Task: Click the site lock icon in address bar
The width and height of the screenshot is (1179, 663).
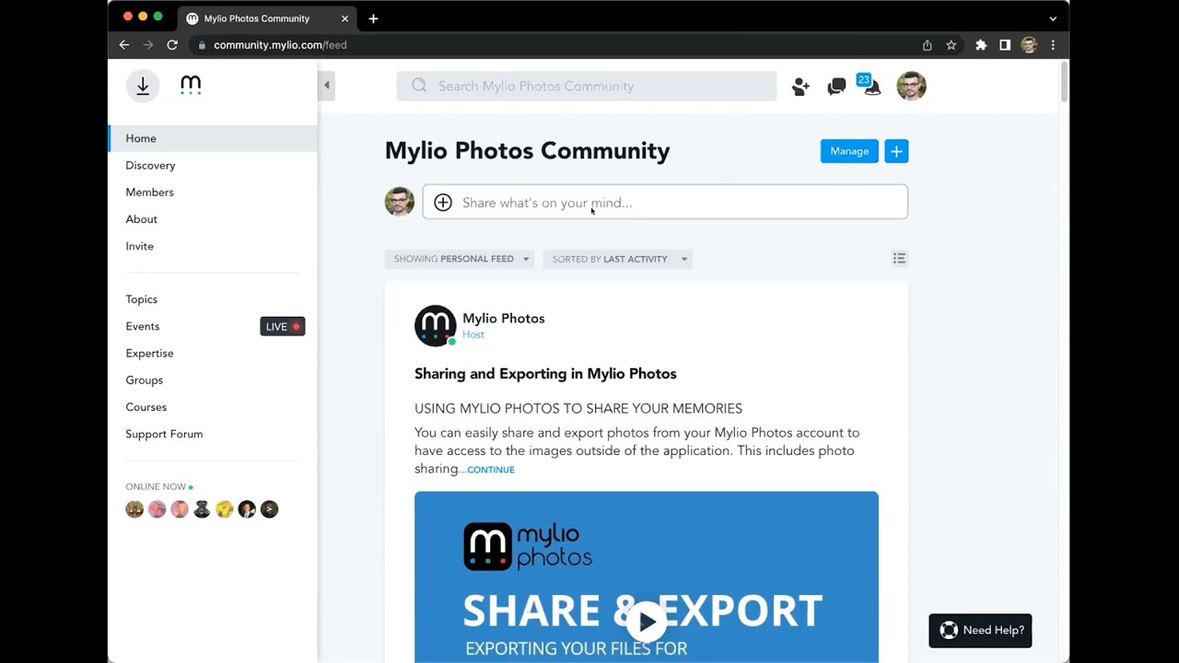Action: (202, 45)
